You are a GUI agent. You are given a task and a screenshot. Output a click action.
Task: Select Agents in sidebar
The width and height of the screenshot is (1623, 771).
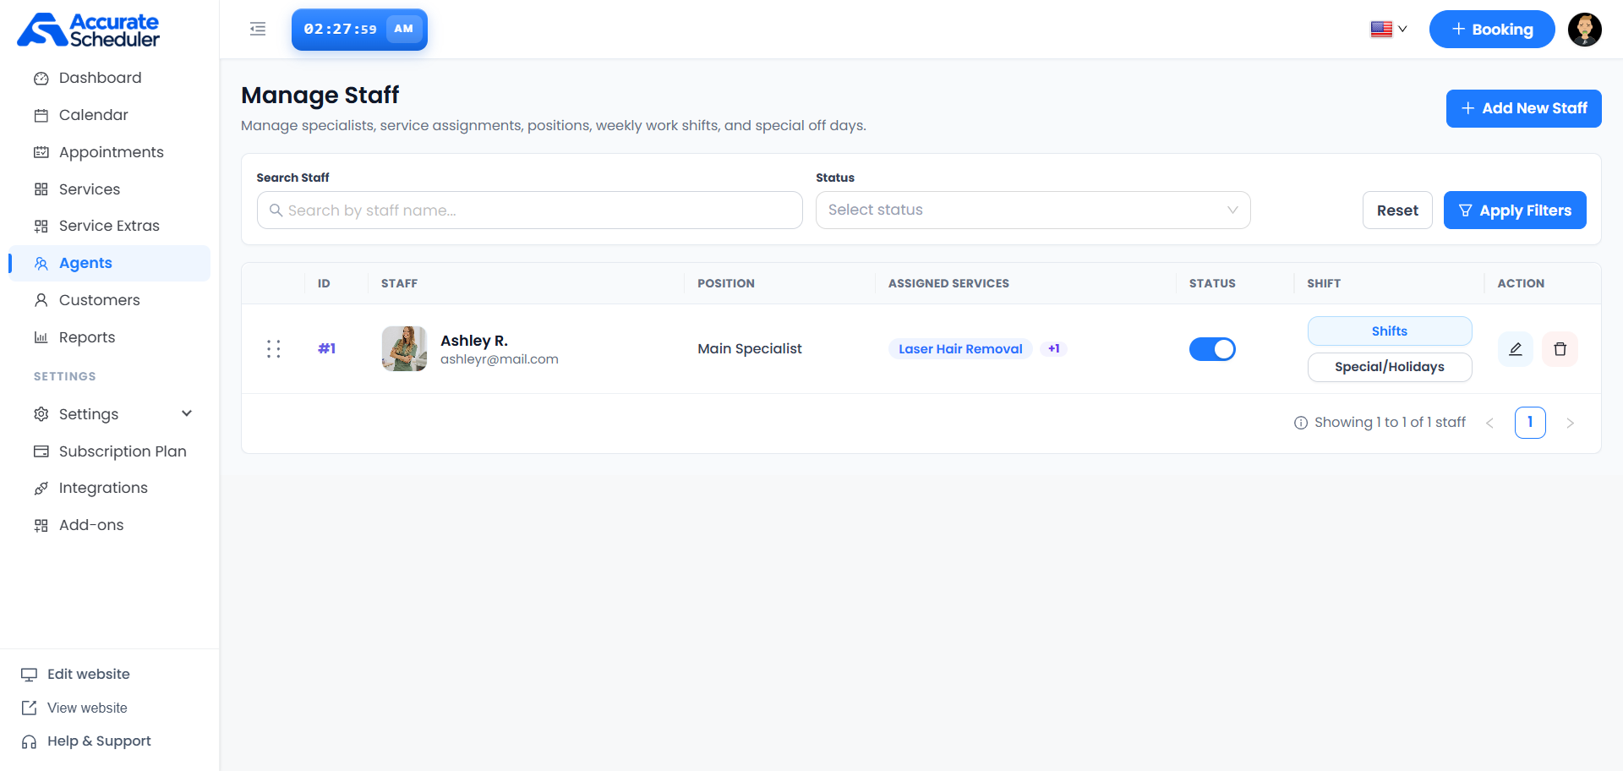pyautogui.click(x=110, y=263)
